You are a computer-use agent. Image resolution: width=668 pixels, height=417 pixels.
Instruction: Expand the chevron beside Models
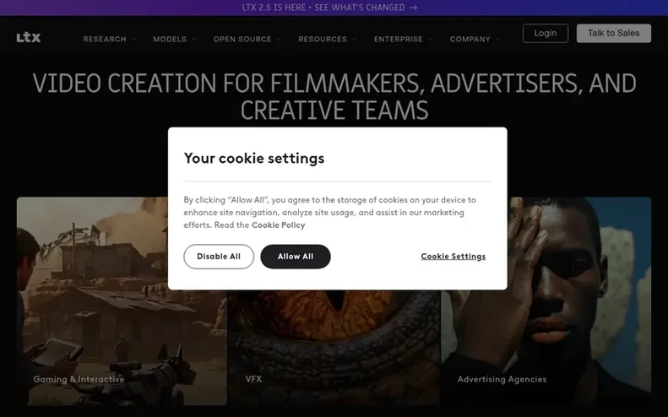coord(194,39)
